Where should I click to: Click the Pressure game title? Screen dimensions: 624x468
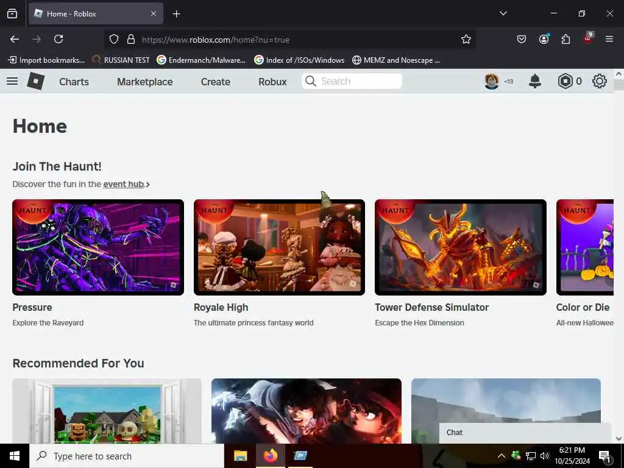[32, 307]
